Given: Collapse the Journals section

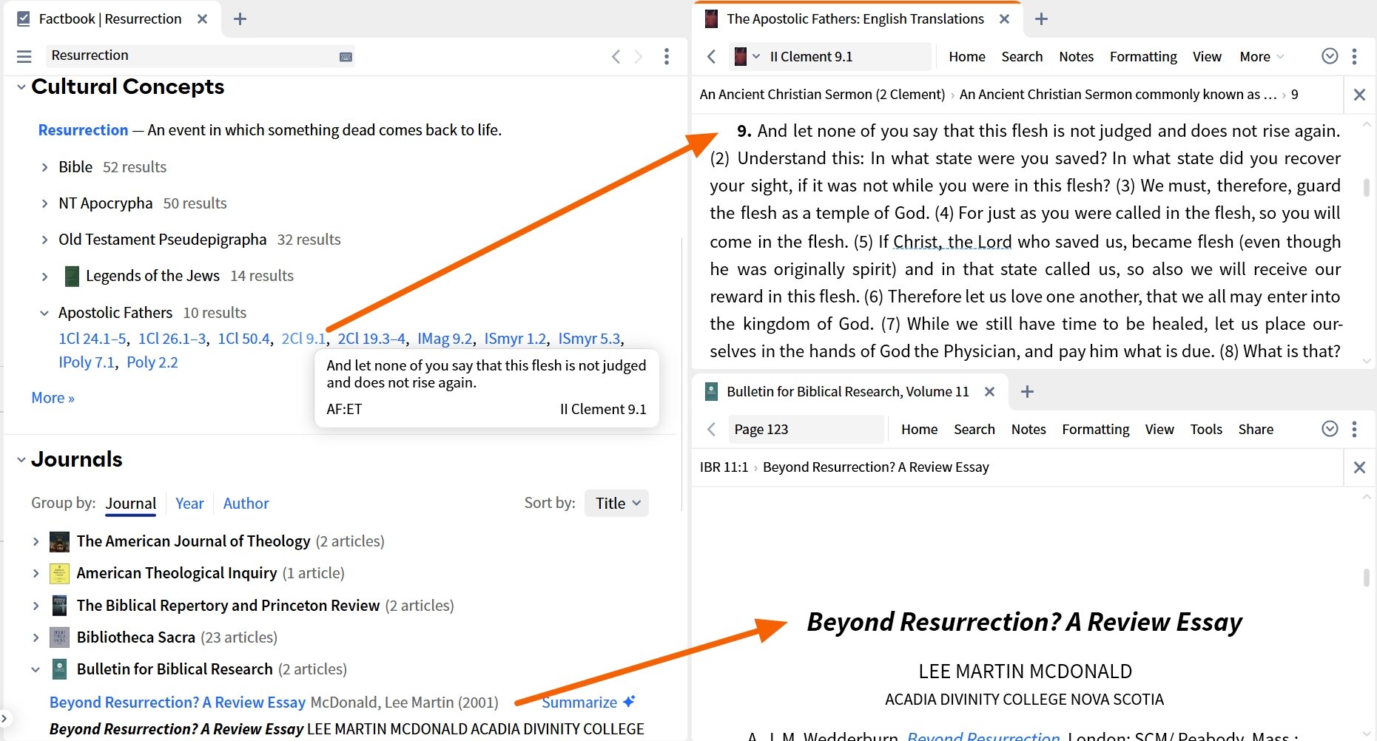Looking at the screenshot, I should pos(21,460).
